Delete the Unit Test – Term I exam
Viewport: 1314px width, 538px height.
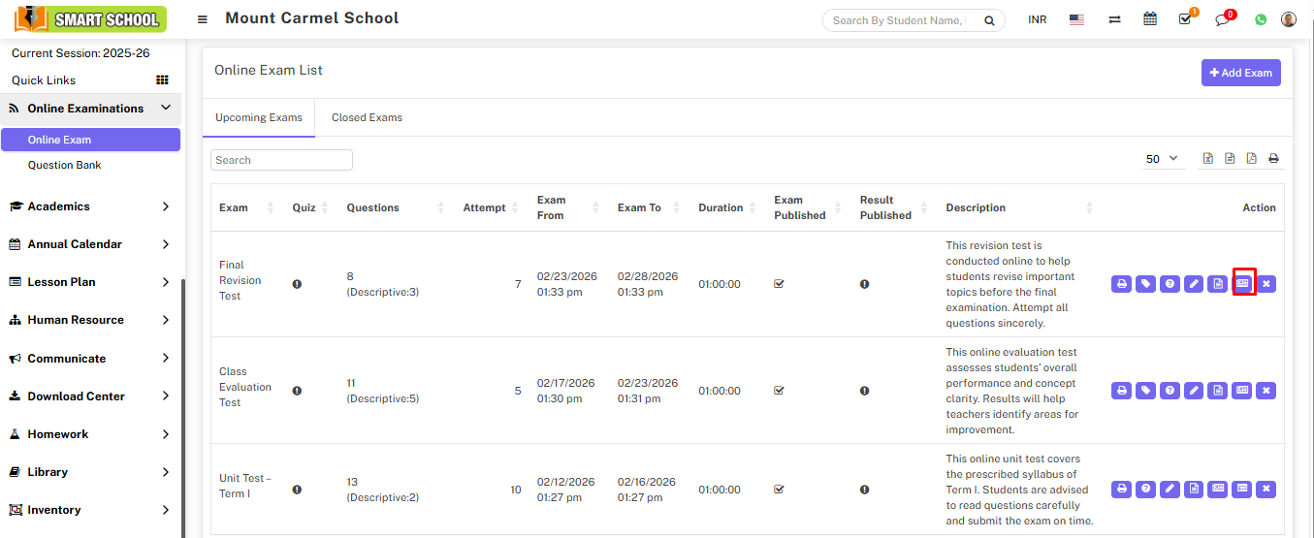[x=1266, y=490]
